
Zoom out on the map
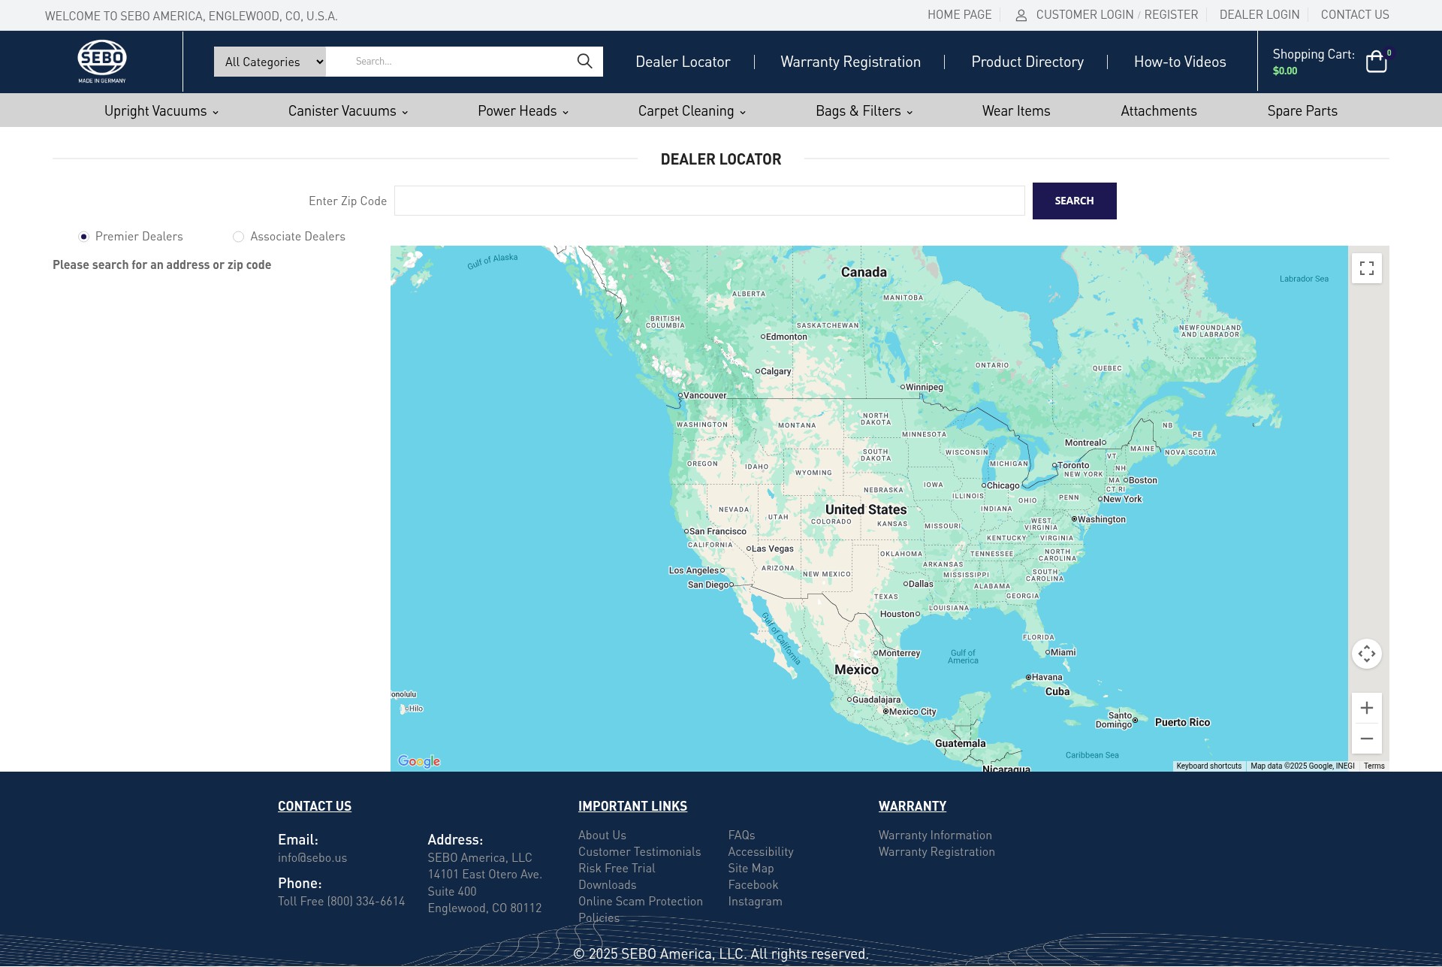1367,739
